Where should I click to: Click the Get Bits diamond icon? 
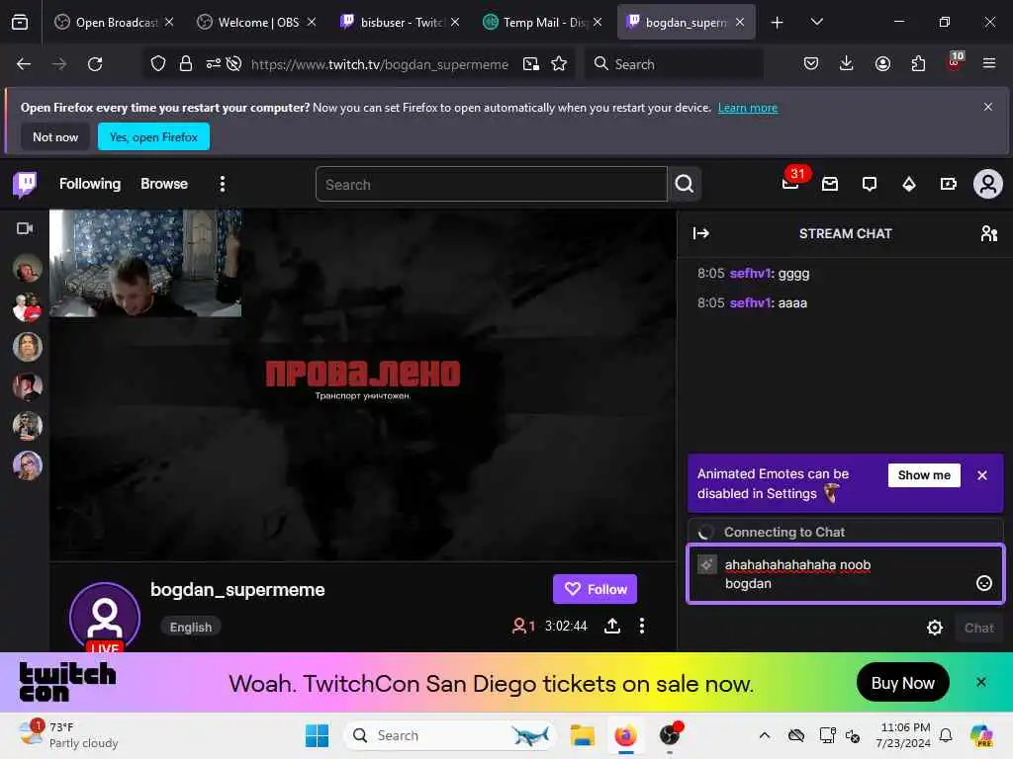point(908,185)
